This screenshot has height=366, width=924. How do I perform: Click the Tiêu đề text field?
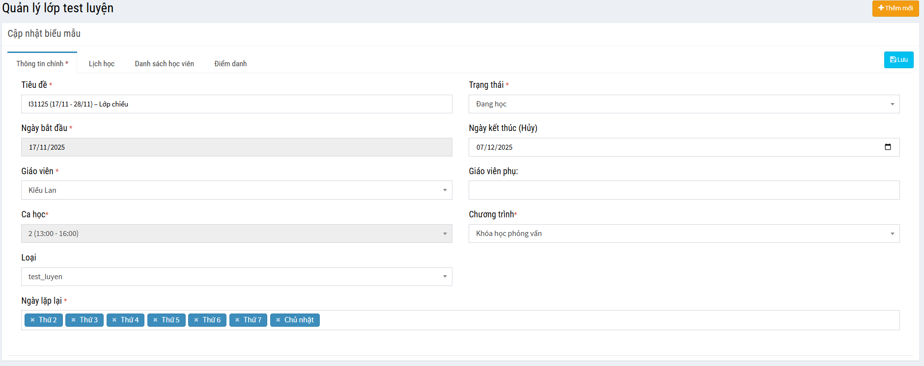(236, 104)
